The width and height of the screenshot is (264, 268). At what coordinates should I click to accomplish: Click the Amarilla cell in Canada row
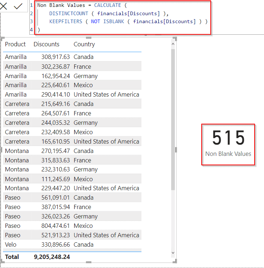(16, 57)
